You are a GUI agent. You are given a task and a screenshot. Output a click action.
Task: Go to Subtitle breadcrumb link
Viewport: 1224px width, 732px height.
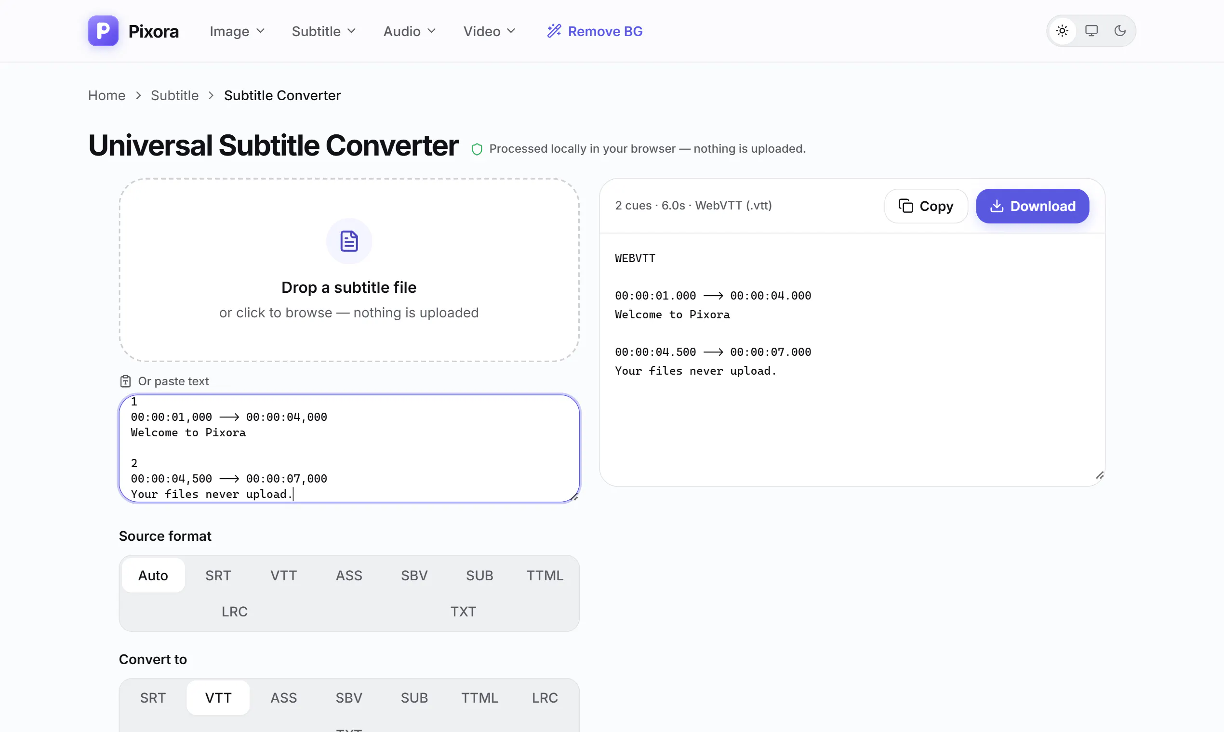pos(175,95)
